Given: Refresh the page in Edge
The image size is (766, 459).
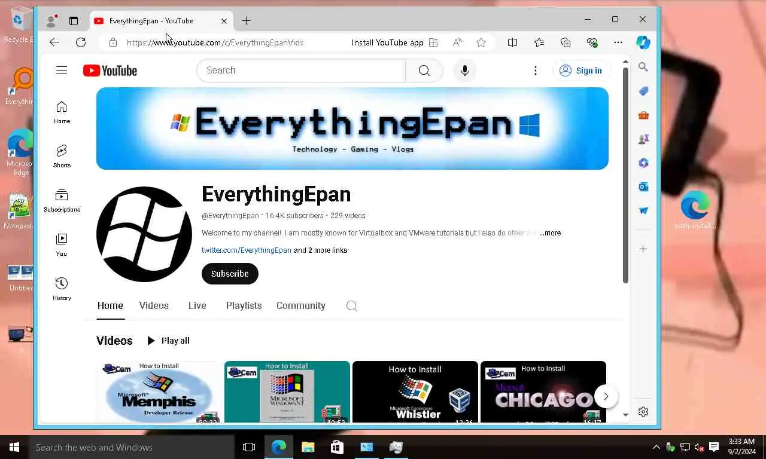Looking at the screenshot, I should 81,42.
